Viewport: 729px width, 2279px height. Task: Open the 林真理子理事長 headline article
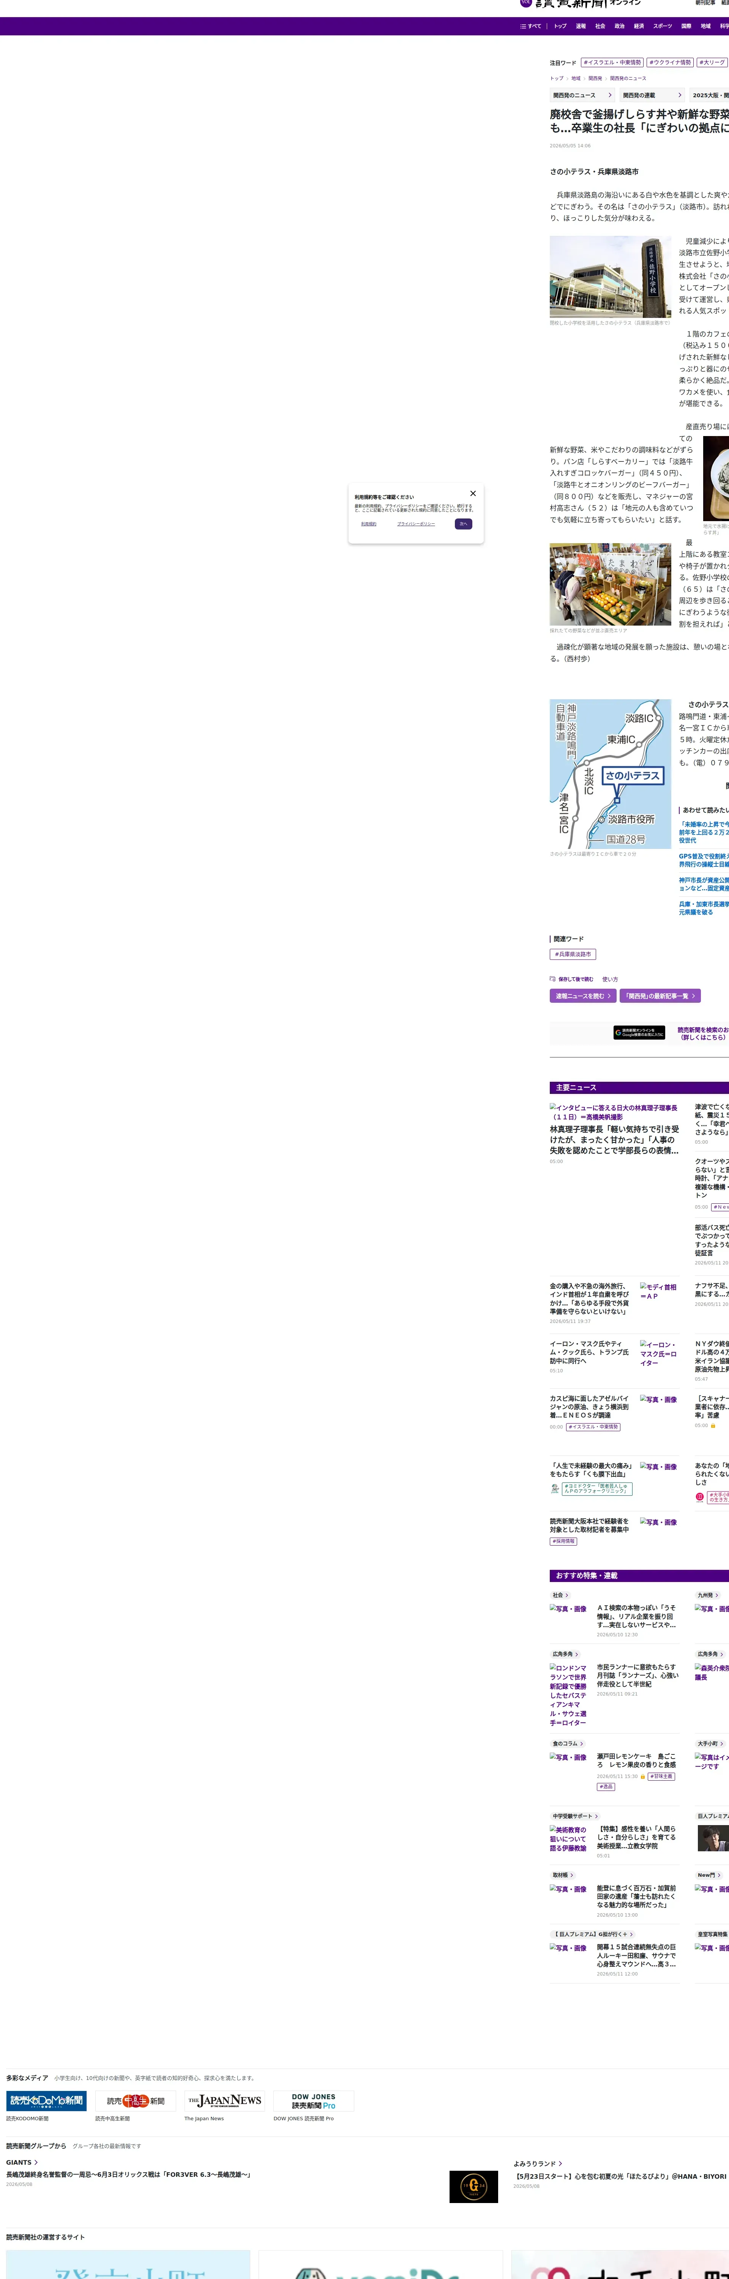click(x=615, y=1139)
